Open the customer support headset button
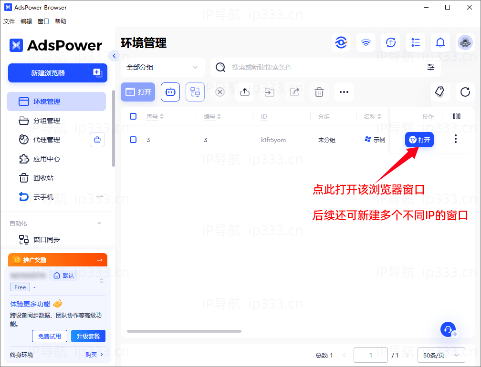The width and height of the screenshot is (481, 367). (448, 330)
